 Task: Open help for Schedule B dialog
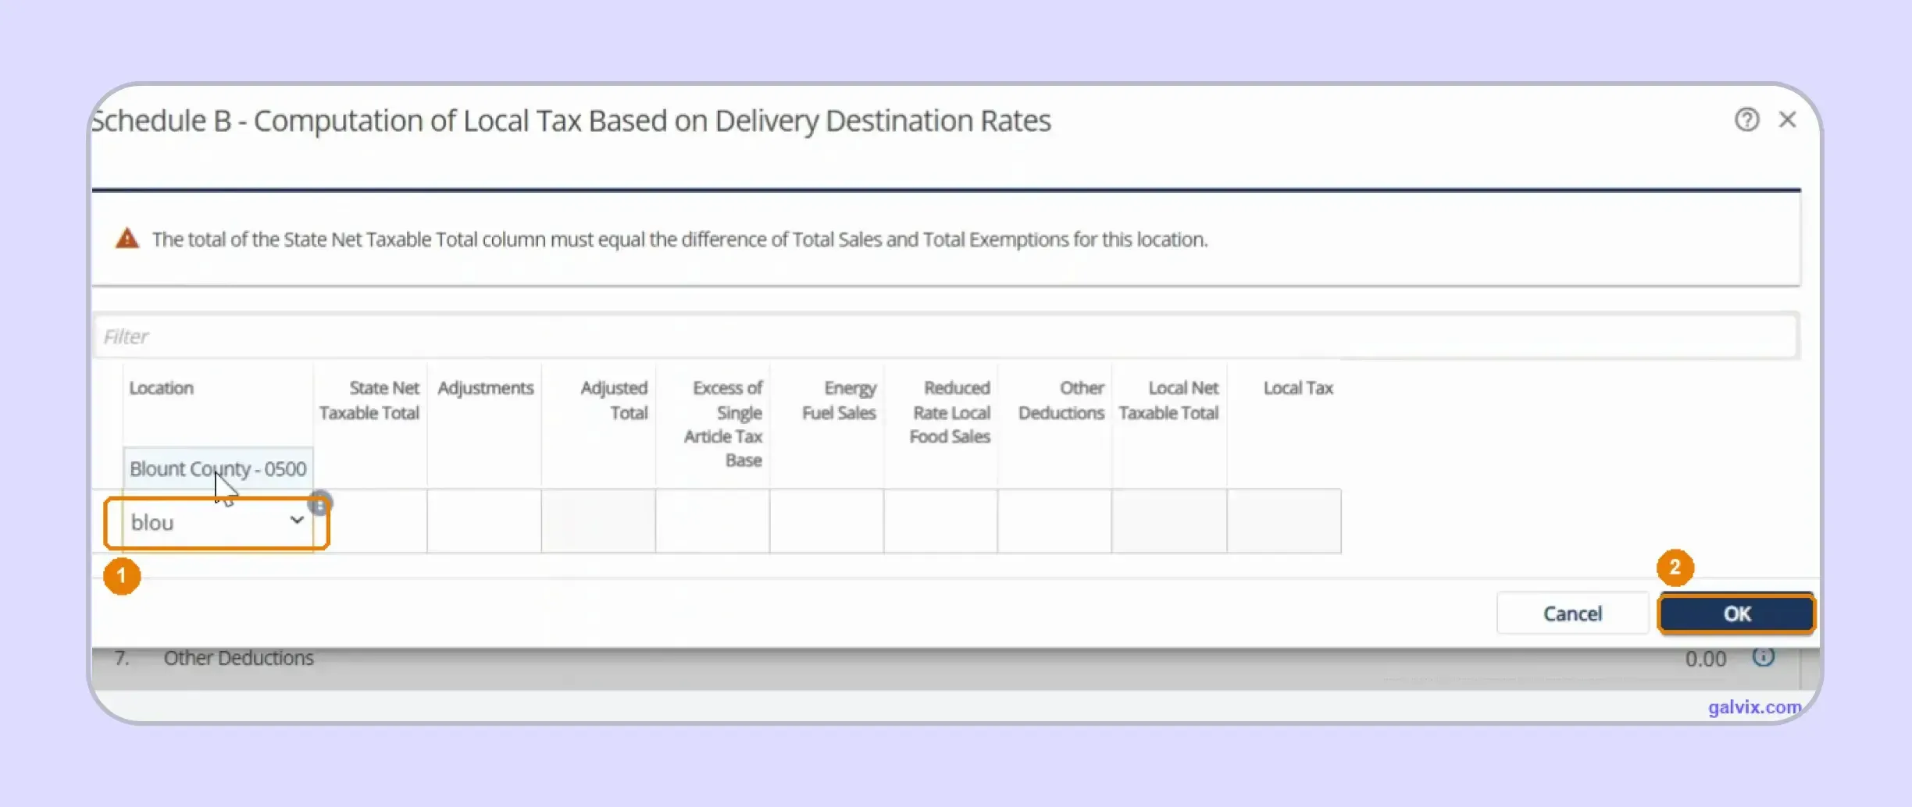point(1747,119)
